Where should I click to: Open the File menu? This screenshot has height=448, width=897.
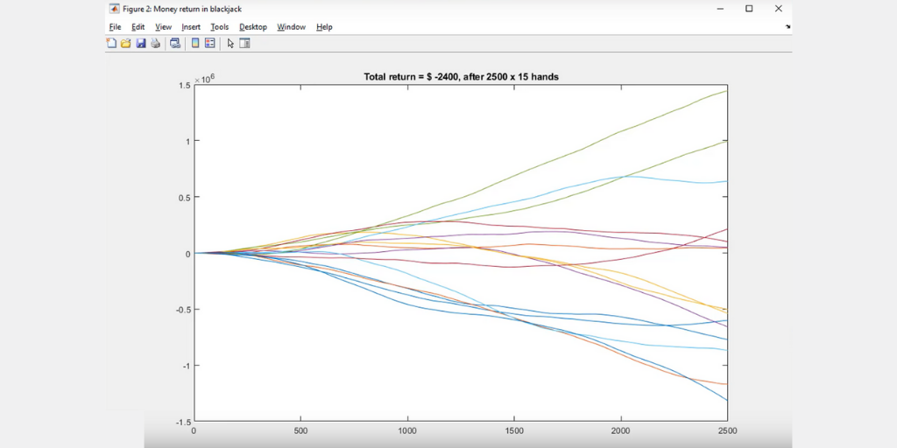point(115,27)
